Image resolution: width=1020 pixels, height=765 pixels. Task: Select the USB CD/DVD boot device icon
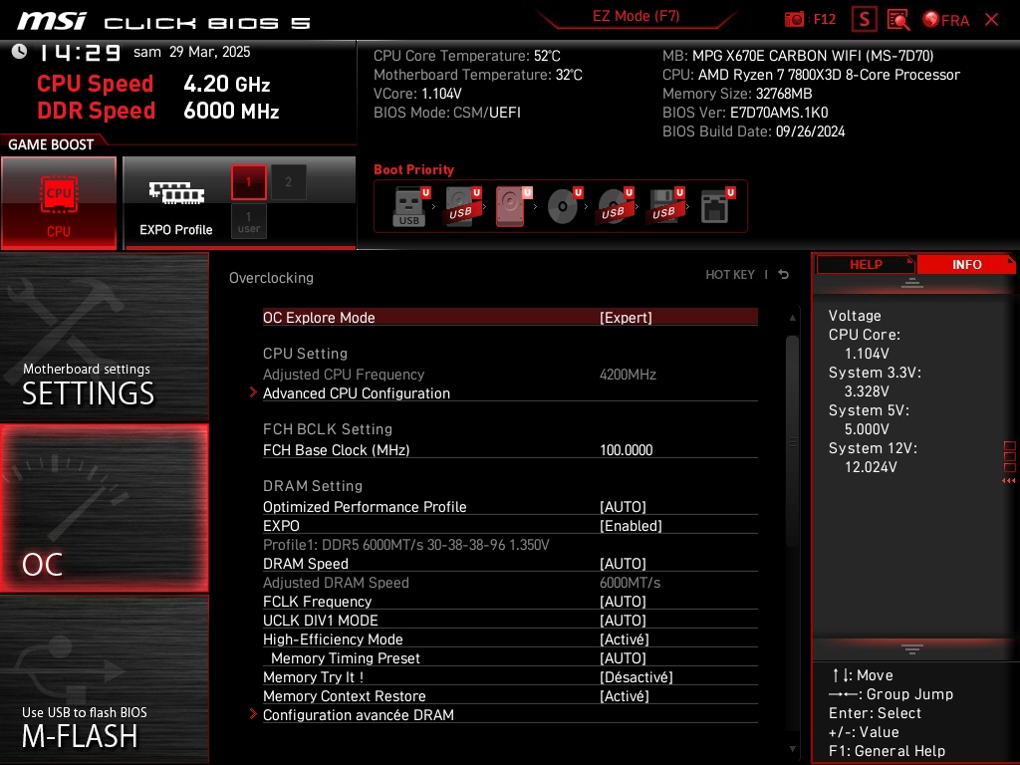coord(614,207)
